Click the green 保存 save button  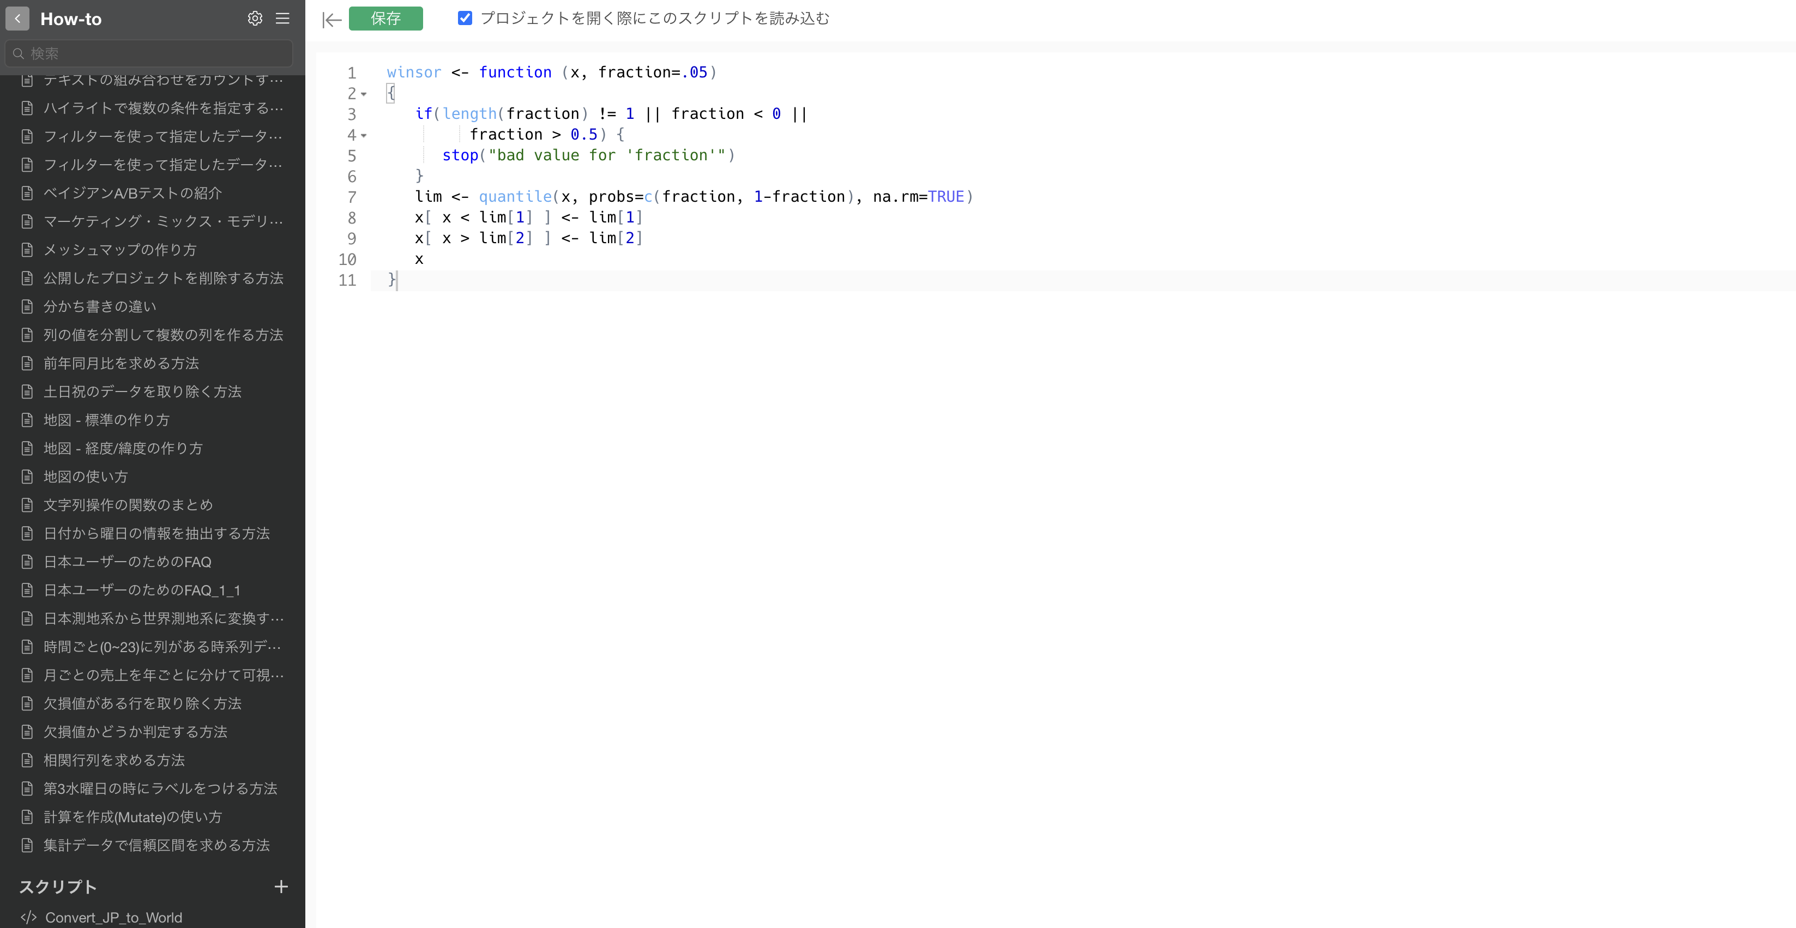[385, 19]
